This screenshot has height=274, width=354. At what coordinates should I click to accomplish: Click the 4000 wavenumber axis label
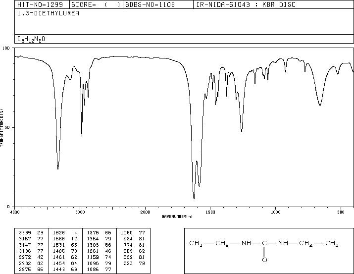[x=15, y=212]
